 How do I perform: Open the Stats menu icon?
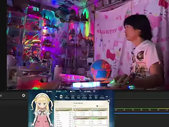[61, 97]
